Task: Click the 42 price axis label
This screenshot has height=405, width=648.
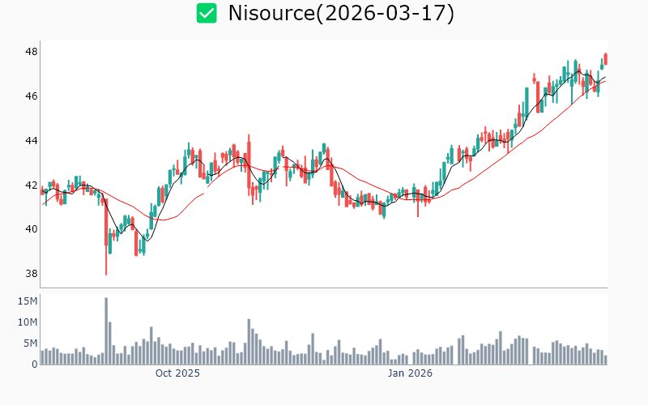Action: click(32, 185)
